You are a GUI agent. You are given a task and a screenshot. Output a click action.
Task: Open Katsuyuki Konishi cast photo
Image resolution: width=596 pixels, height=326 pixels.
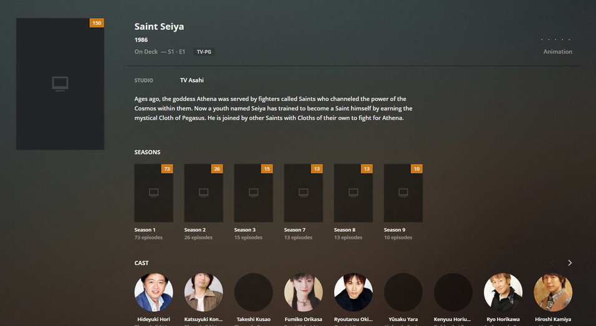(x=203, y=292)
